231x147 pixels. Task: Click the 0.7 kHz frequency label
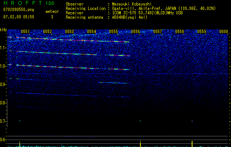[3, 121]
